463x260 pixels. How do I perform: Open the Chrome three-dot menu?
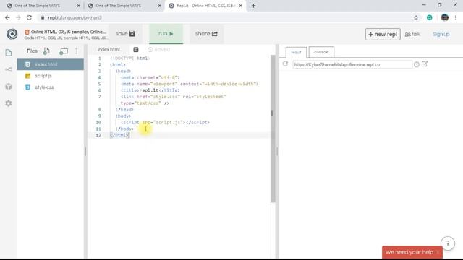[456, 17]
